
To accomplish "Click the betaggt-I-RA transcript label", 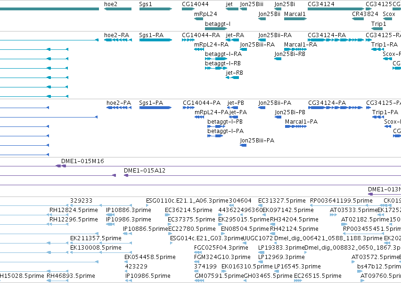I will 223,54.
